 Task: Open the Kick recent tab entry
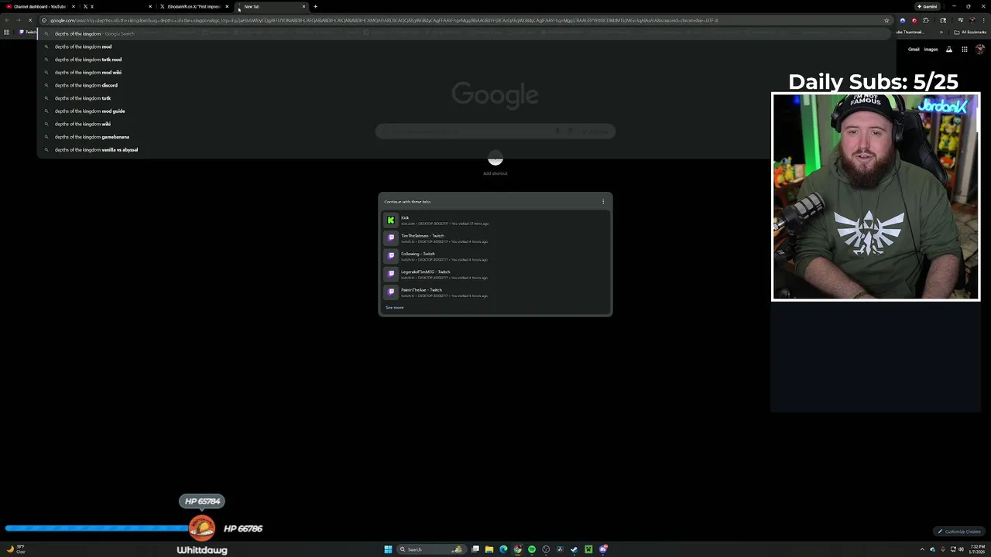coord(495,220)
